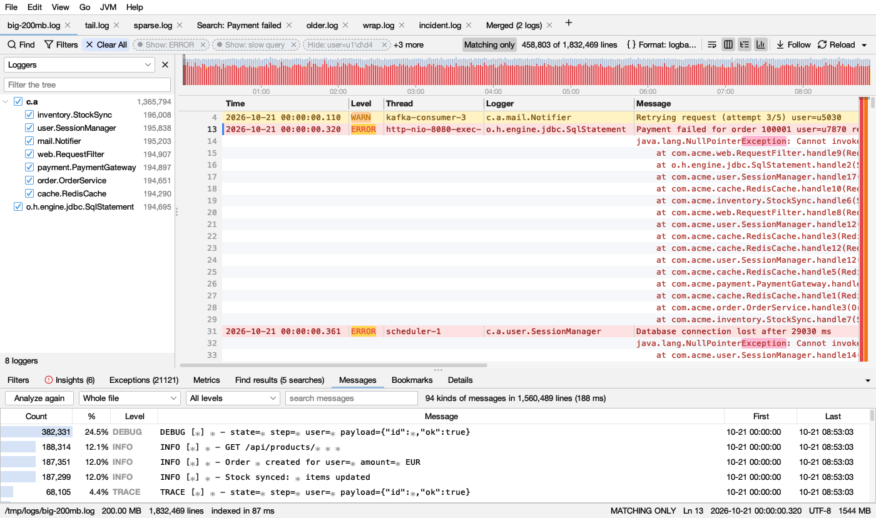This screenshot has height=518, width=876.
Task: Toggle the columns view icon
Action: [x=728, y=44]
